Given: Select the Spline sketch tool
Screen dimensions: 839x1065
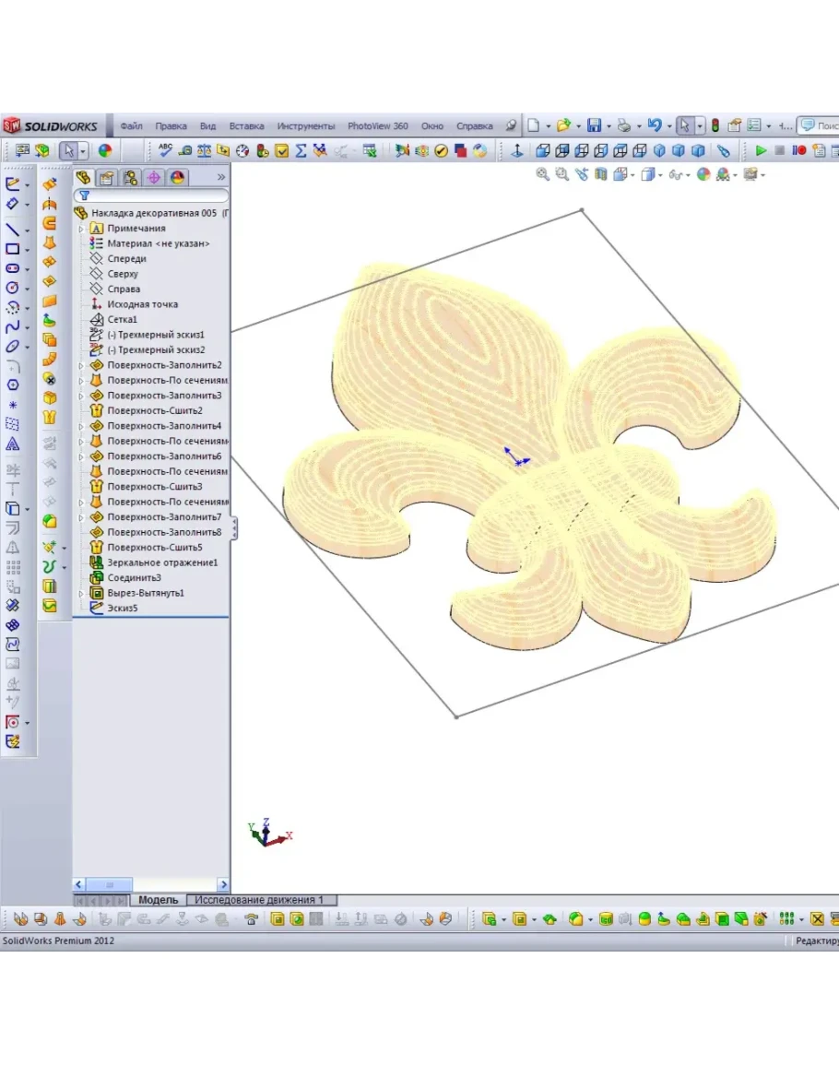Looking at the screenshot, I should (x=12, y=326).
